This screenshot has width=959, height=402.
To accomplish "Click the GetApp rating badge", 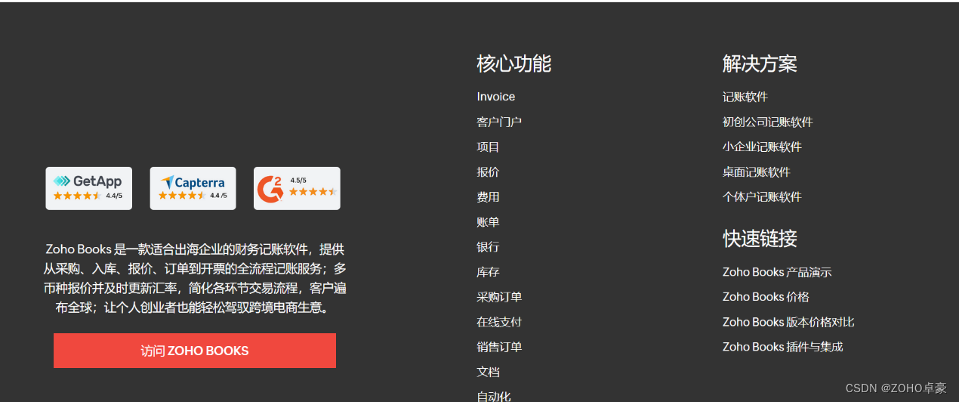I will (x=88, y=188).
